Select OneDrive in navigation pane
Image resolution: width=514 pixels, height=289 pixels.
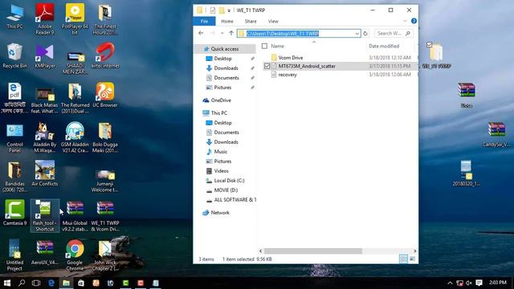point(221,100)
